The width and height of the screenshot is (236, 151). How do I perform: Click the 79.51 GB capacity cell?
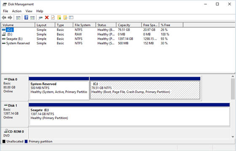[x=124, y=30]
